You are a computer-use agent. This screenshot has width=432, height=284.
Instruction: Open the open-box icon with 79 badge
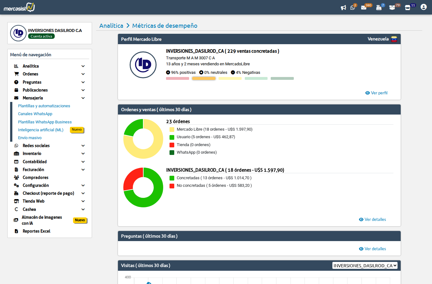(392, 8)
